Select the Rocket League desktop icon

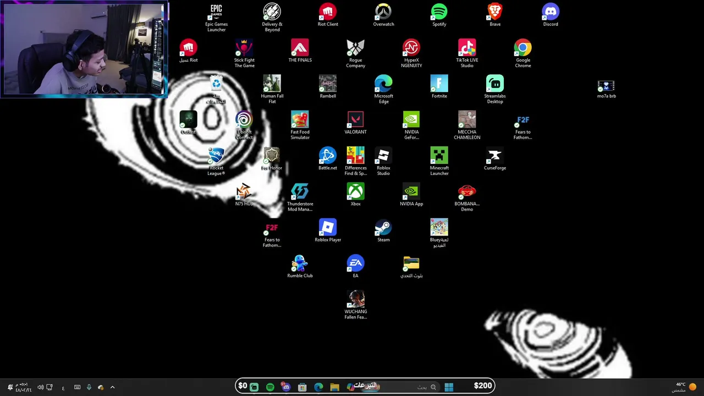click(x=216, y=162)
